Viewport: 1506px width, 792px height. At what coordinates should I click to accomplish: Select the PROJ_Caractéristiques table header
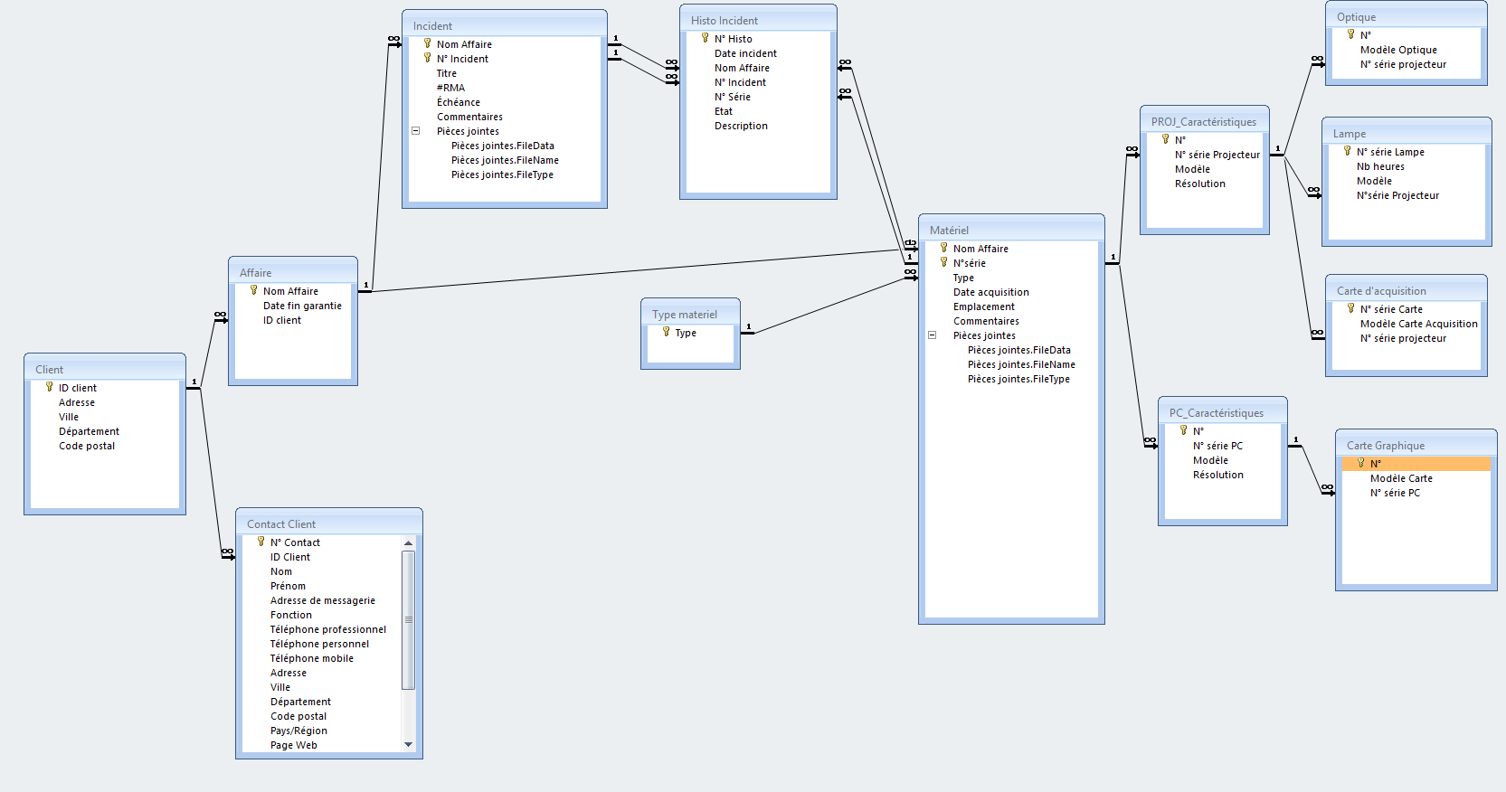point(1205,121)
